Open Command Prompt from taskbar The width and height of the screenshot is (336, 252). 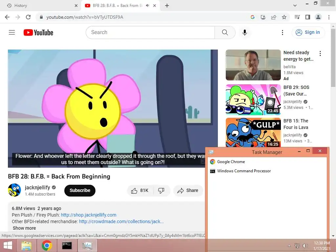[x=67, y=245]
